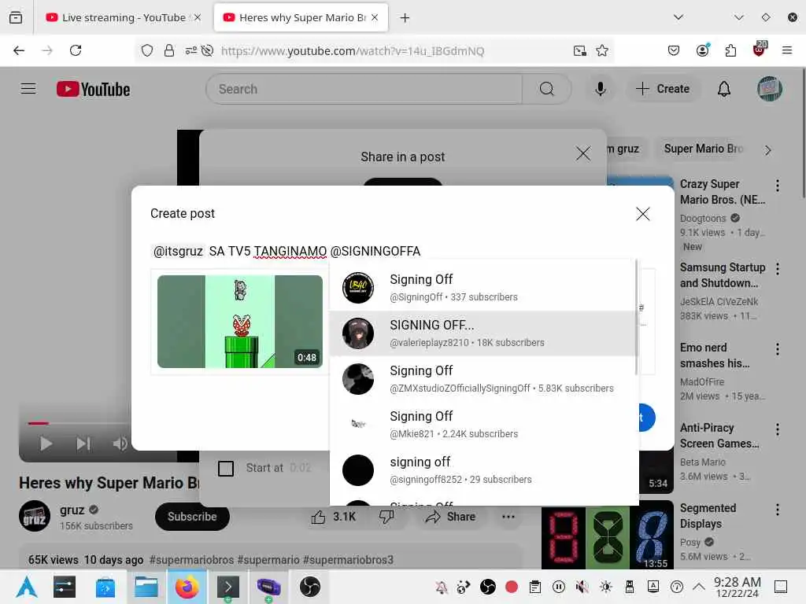
Task: Play the video
Action: (46, 444)
